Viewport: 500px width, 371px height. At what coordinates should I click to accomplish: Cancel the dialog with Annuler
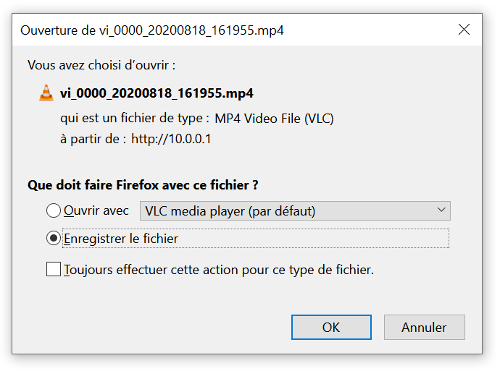pyautogui.click(x=425, y=328)
